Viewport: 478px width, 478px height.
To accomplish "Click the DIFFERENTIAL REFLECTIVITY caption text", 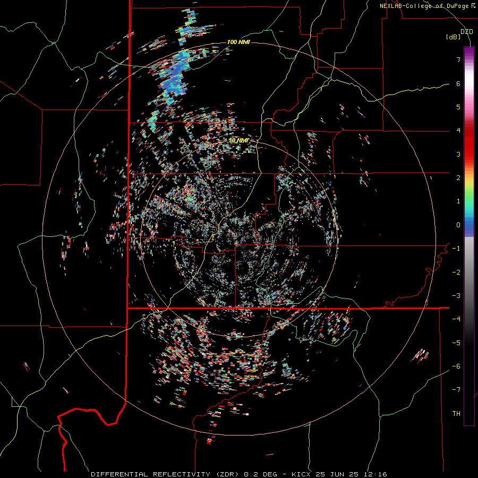I will 151,474.
